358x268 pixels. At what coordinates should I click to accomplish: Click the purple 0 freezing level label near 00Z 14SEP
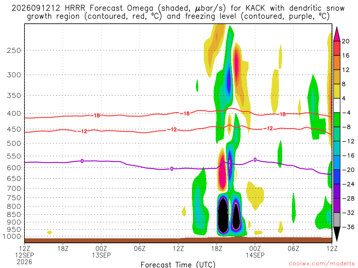point(255,160)
